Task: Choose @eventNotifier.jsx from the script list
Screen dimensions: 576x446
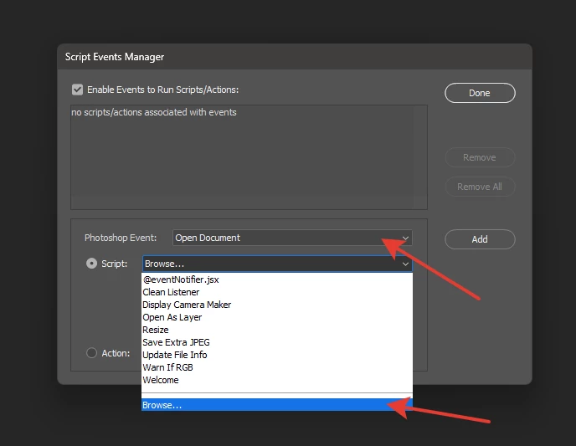Action: coord(277,279)
